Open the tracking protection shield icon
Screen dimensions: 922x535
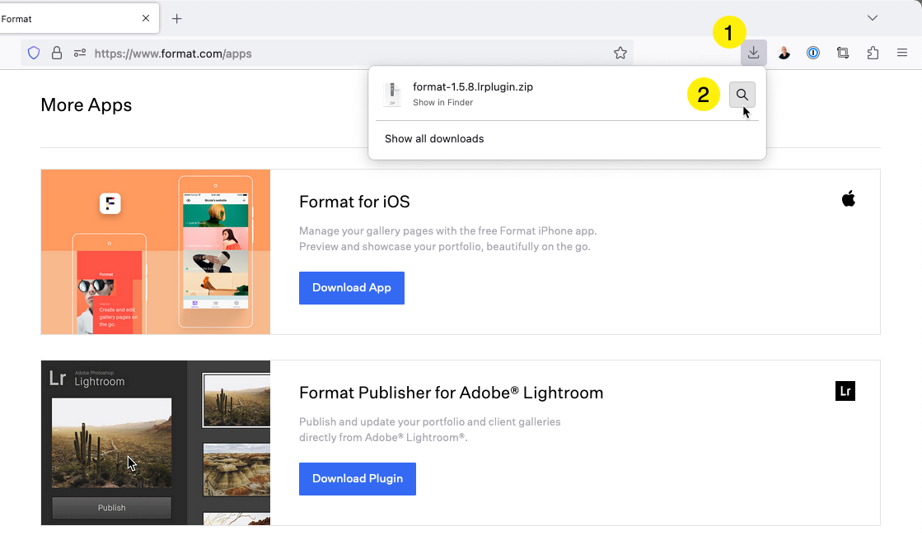tap(34, 53)
